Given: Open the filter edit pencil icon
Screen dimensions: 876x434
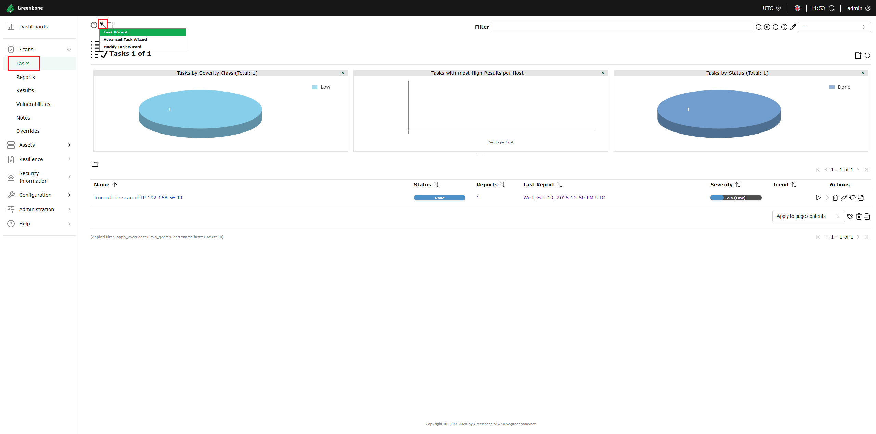Looking at the screenshot, I should pyautogui.click(x=793, y=27).
